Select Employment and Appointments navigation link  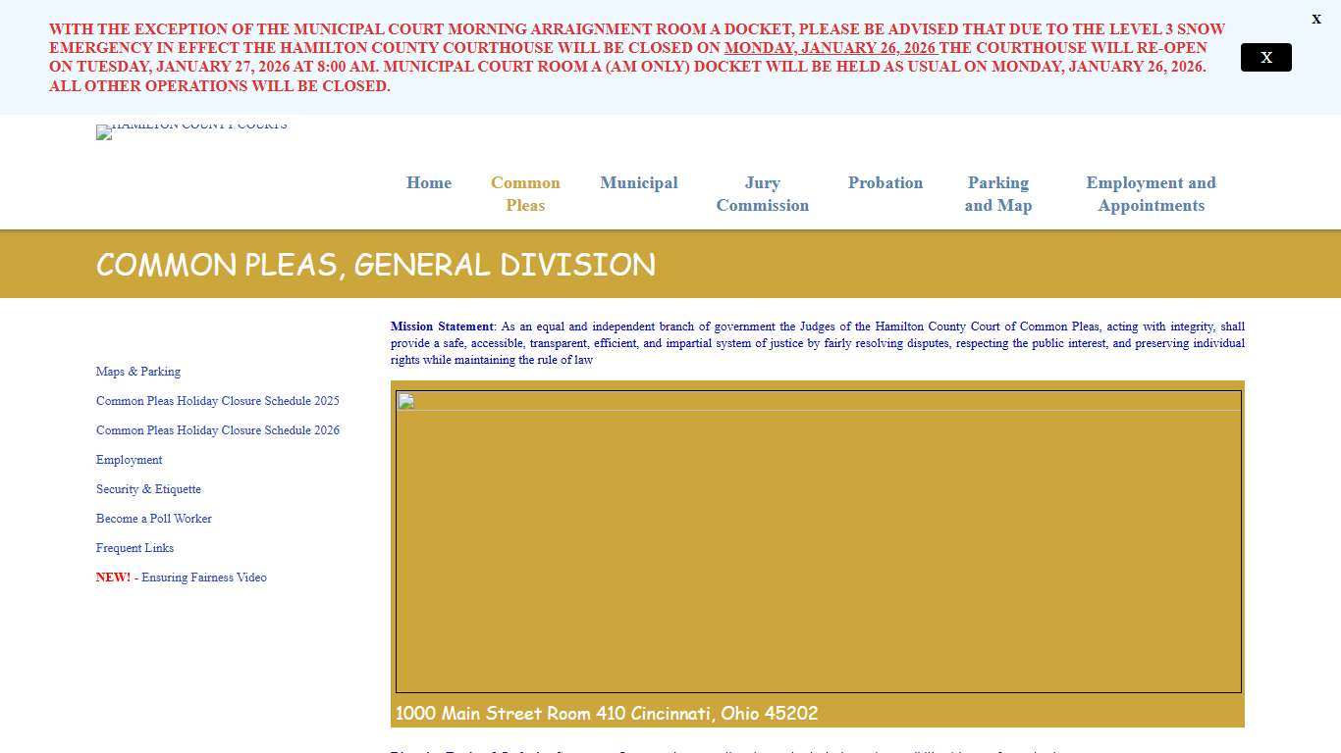point(1151,194)
